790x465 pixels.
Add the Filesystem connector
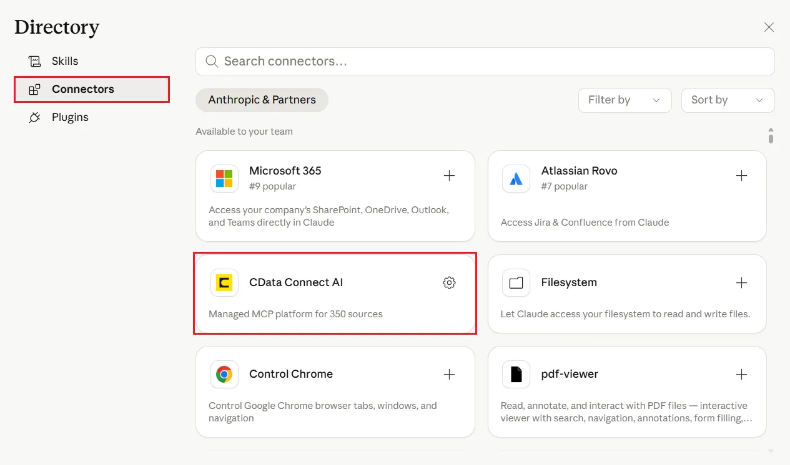(741, 283)
